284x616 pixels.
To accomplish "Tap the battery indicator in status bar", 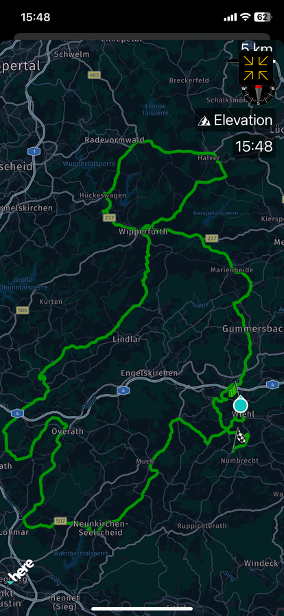I will coord(263,17).
